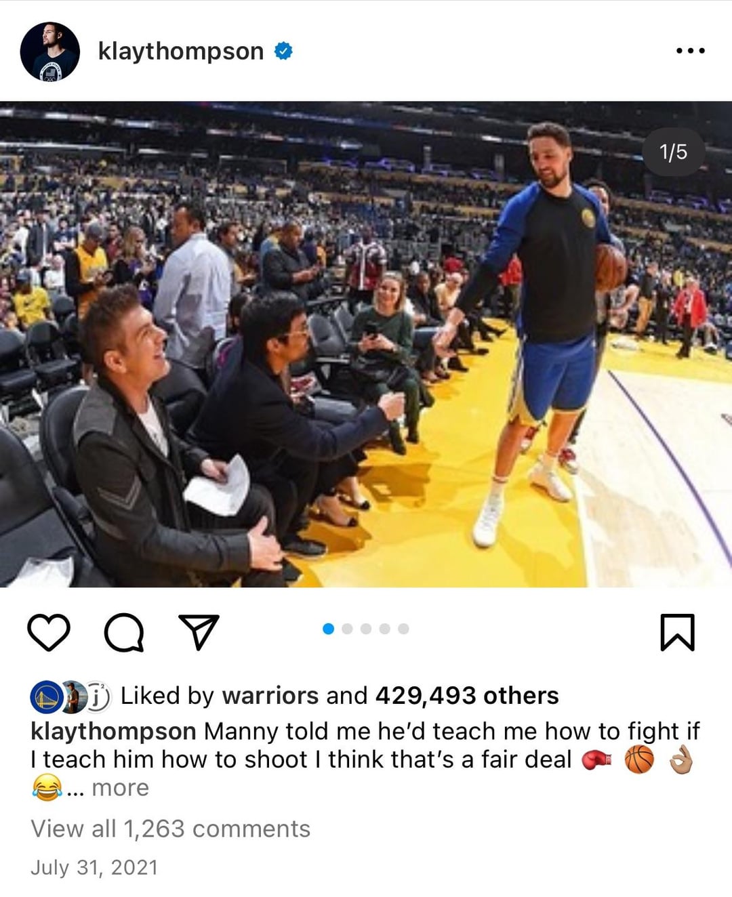Open the warriors liker avatar

(x=47, y=696)
